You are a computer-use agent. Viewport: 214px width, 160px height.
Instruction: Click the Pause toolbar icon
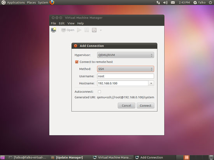87,30
